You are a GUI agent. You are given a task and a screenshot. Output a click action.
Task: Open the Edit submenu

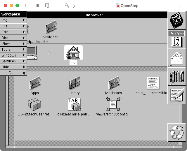tap(13, 32)
